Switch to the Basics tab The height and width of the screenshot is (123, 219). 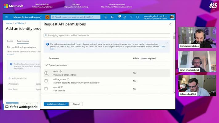[x=10, y=41]
